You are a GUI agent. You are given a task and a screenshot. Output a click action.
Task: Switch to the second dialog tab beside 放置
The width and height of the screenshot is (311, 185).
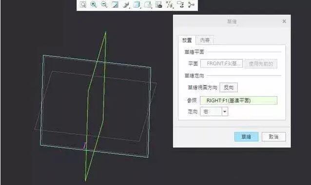pyautogui.click(x=205, y=40)
